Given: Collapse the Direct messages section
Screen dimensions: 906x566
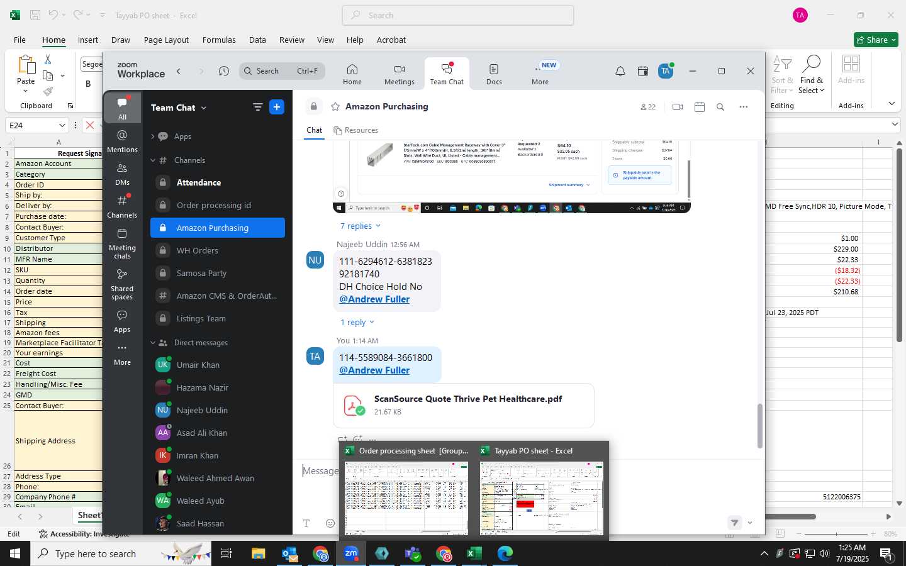Looking at the screenshot, I should [152, 343].
